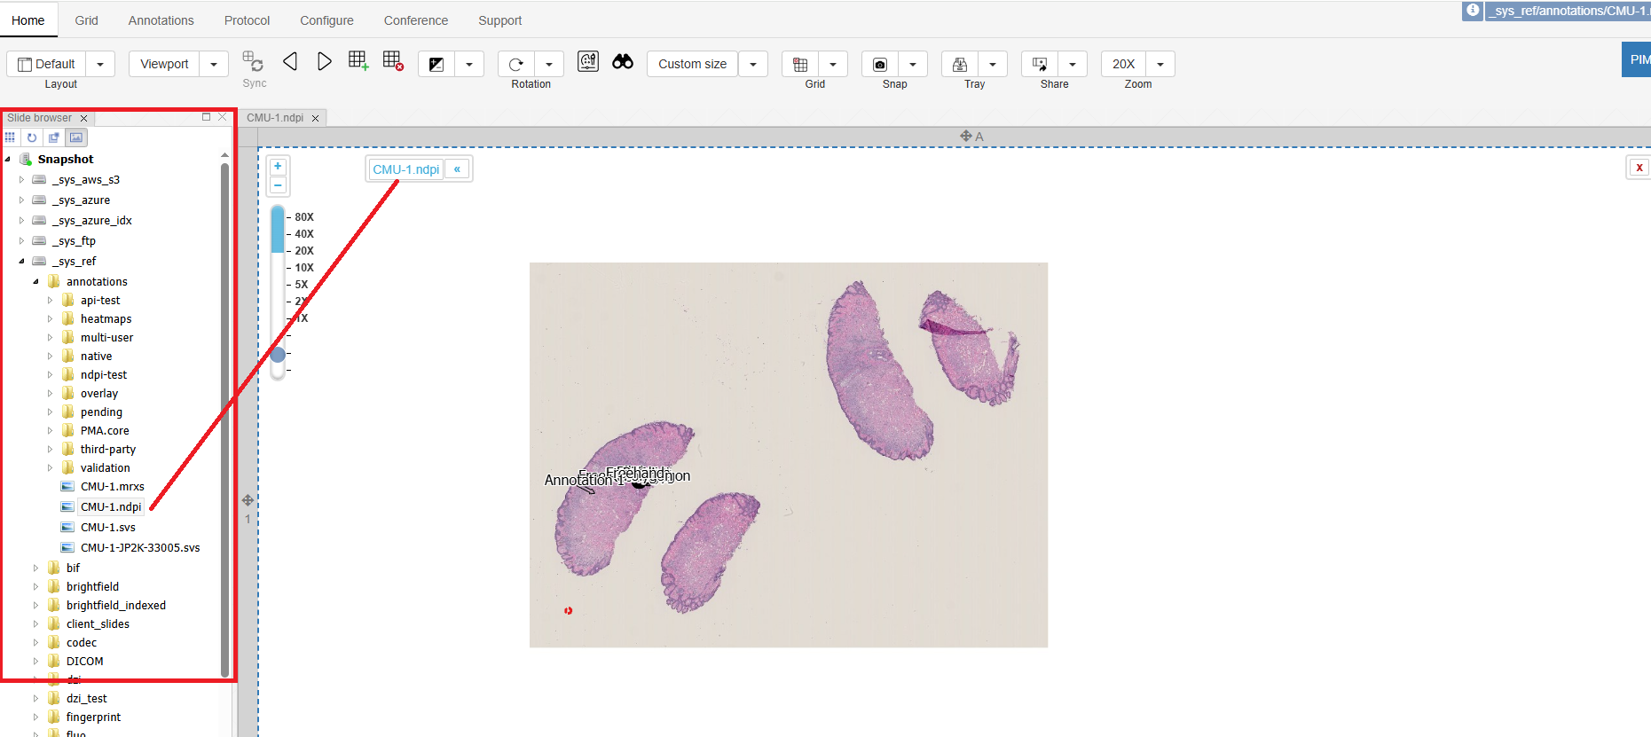Viewport: 1651px width, 737px height.
Task: Click the Viewport button
Action: (164, 65)
